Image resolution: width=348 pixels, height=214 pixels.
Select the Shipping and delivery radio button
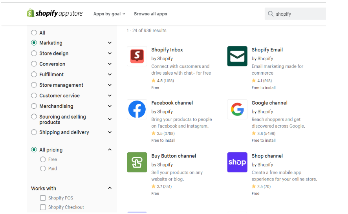click(x=34, y=132)
